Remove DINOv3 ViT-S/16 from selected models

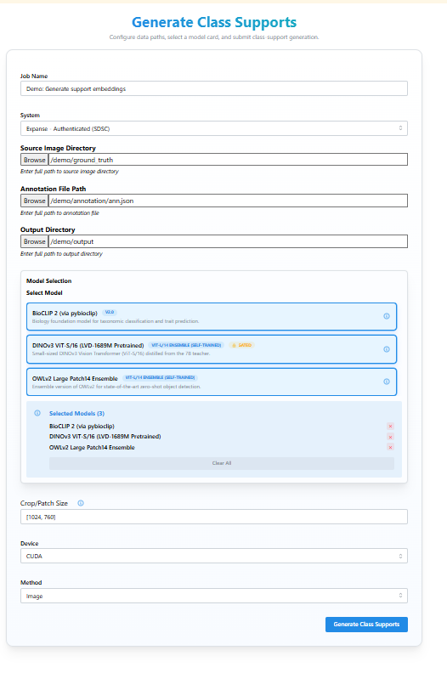390,437
